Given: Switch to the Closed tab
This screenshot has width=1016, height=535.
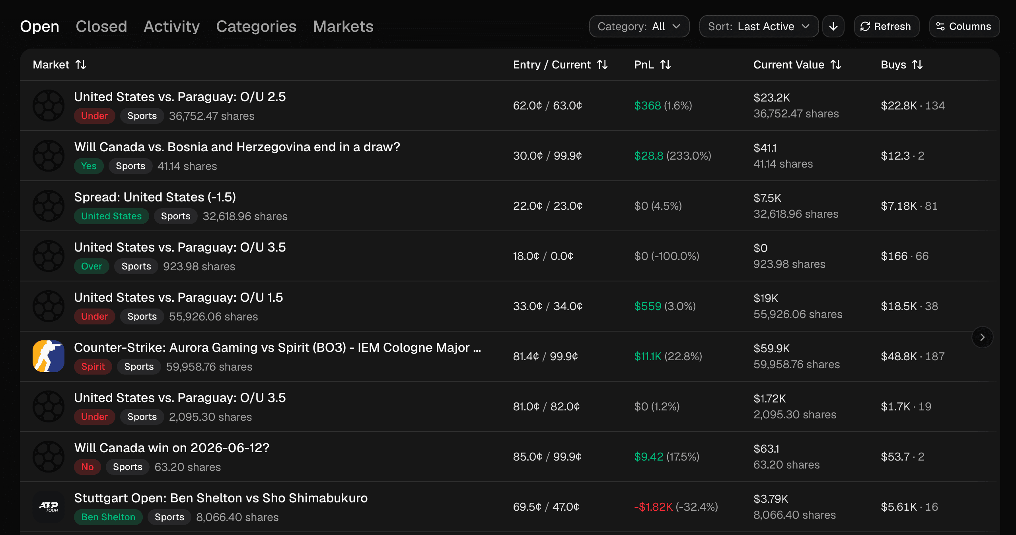Looking at the screenshot, I should pos(101,26).
